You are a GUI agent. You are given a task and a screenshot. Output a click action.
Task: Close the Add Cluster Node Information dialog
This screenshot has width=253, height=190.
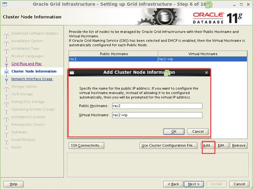[206, 73]
